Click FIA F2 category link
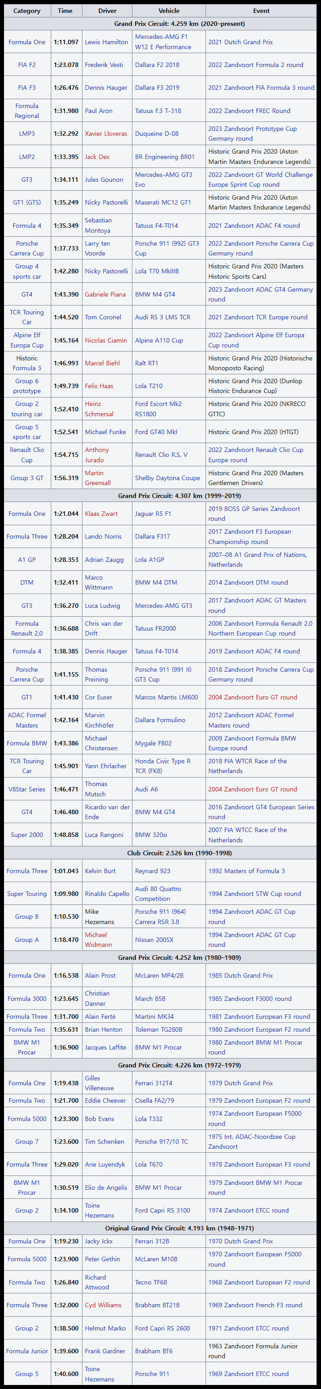This screenshot has height=1389, width=321. tap(27, 65)
